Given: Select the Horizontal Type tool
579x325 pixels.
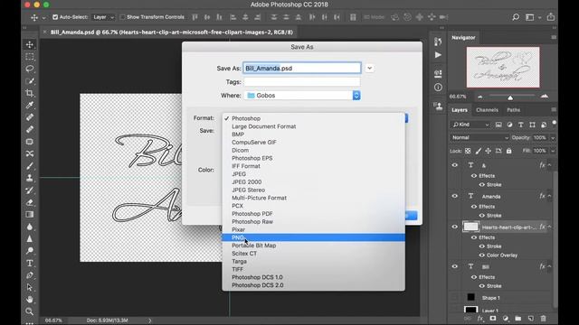Looking at the screenshot, I should [x=30, y=264].
